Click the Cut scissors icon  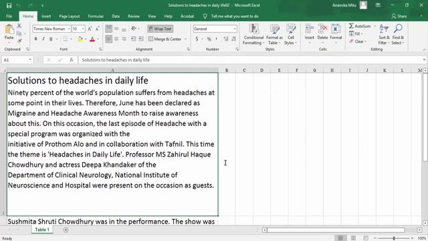coord(19,26)
